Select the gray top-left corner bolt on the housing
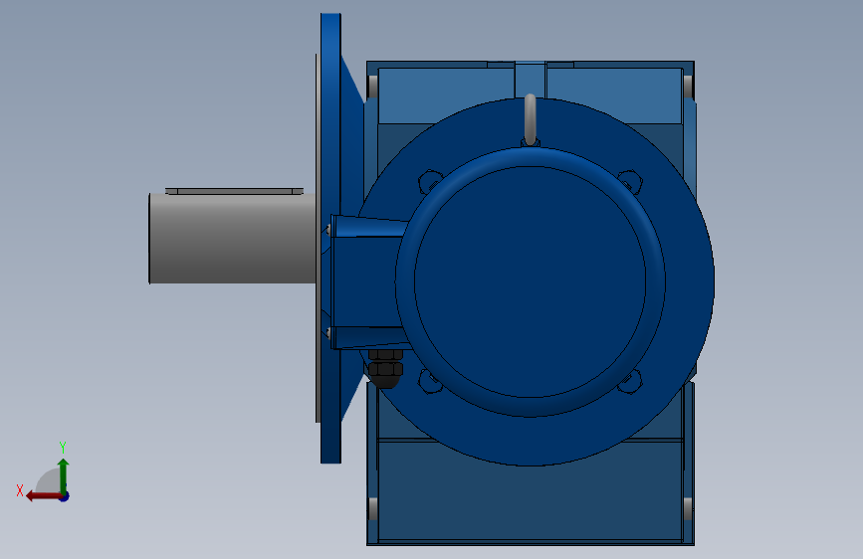Image resolution: width=863 pixels, height=559 pixels. (x=372, y=86)
